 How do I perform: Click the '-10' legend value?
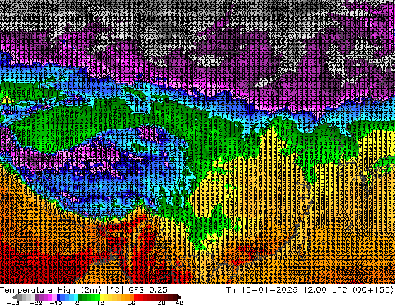[55, 303]
